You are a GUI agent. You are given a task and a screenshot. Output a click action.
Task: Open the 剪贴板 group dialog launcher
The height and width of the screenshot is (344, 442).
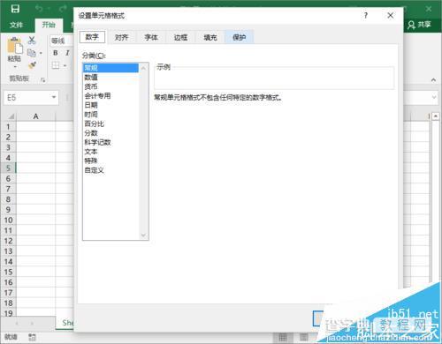tap(43, 80)
